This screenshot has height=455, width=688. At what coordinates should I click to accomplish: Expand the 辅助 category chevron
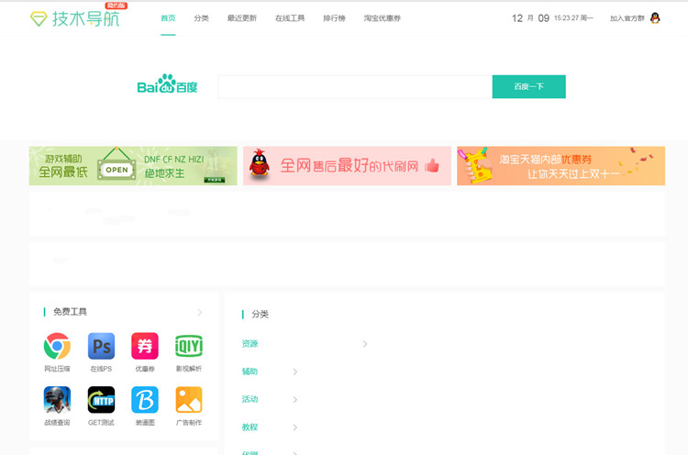(x=294, y=372)
